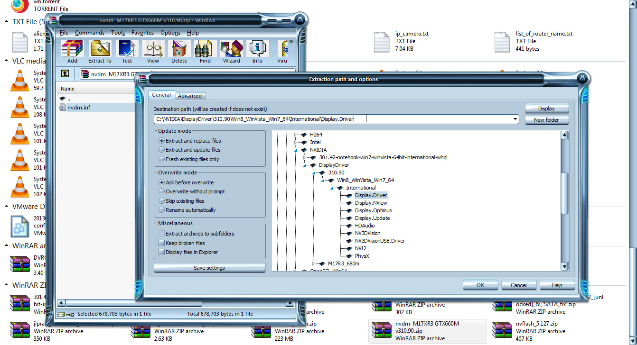This screenshot has width=637, height=345.
Task: Select Fresh existing files only
Action: click(x=189, y=159)
